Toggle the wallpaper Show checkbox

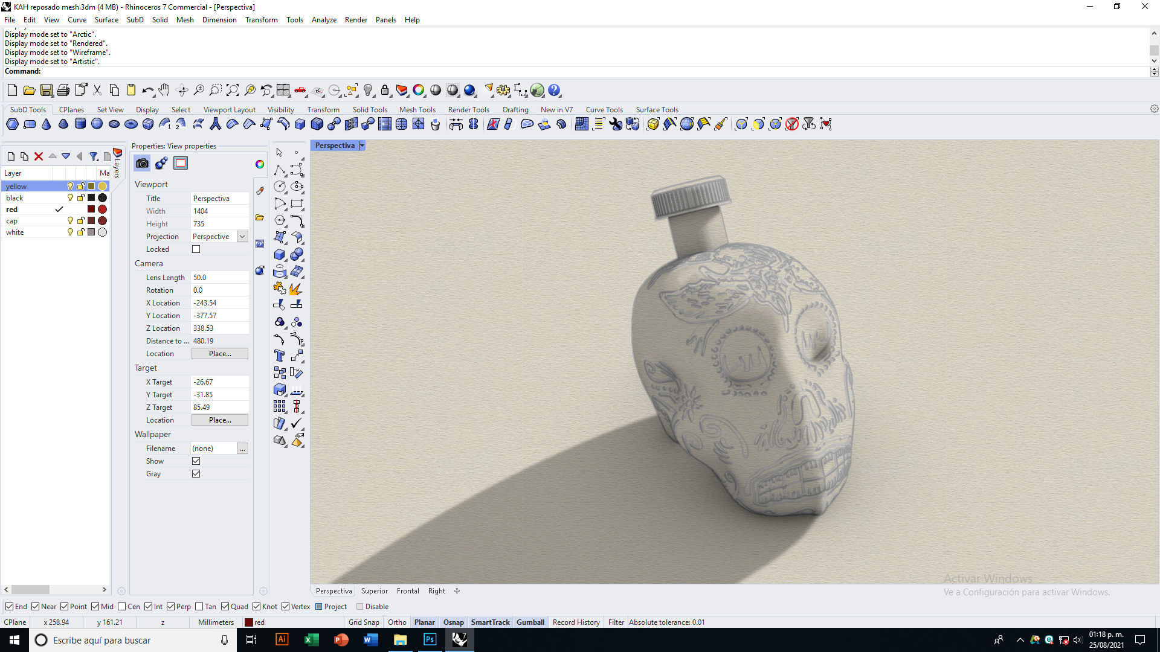[196, 461]
